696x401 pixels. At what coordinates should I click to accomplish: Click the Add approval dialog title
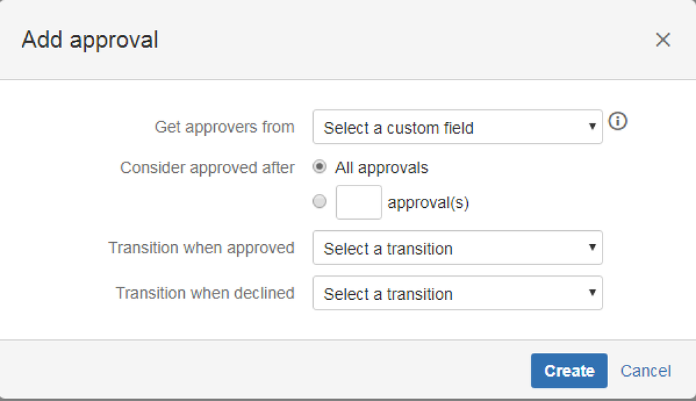(90, 40)
